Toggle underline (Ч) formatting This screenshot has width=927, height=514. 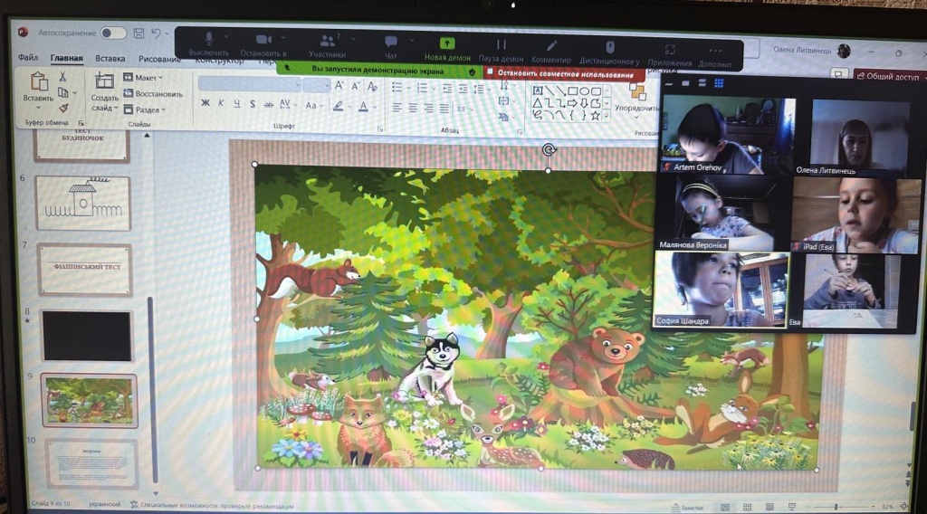point(236,104)
